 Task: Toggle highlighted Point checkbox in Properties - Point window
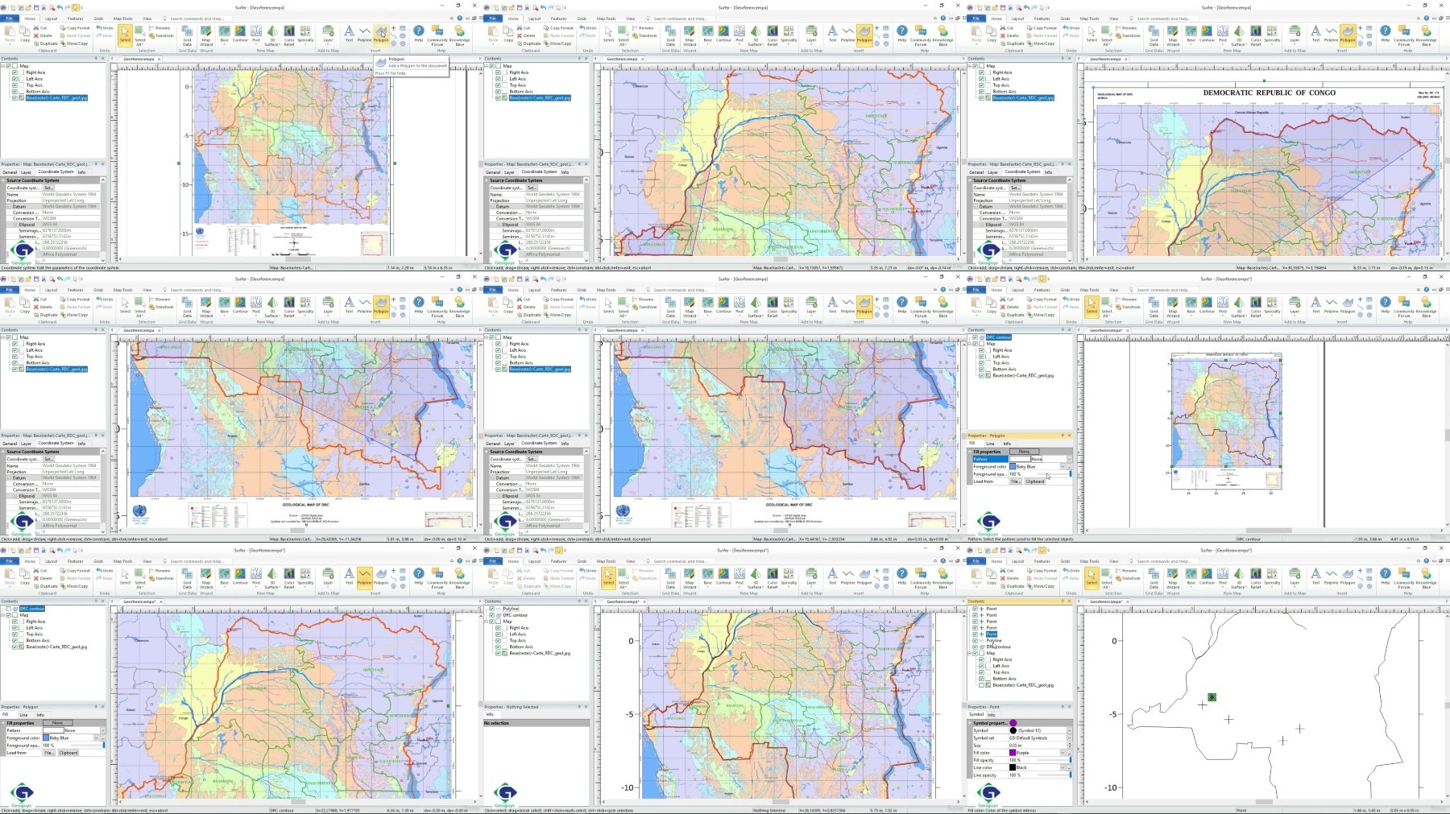976,634
